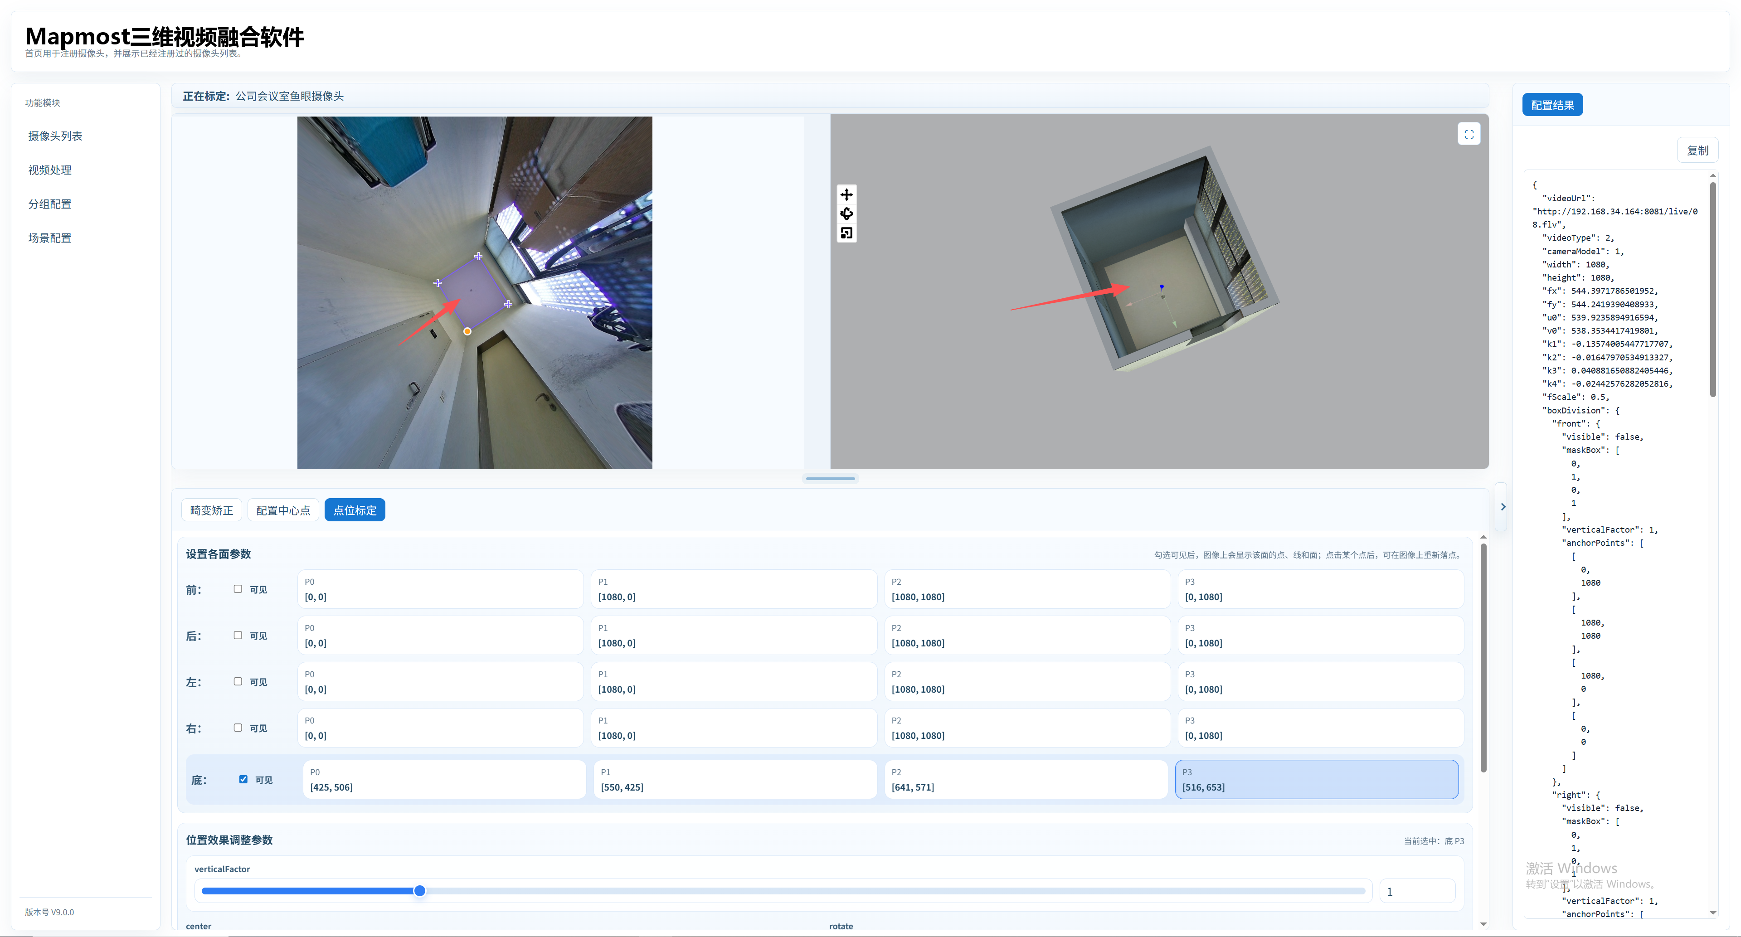
Task: Enable 可见 for the 前 face
Action: point(238,589)
